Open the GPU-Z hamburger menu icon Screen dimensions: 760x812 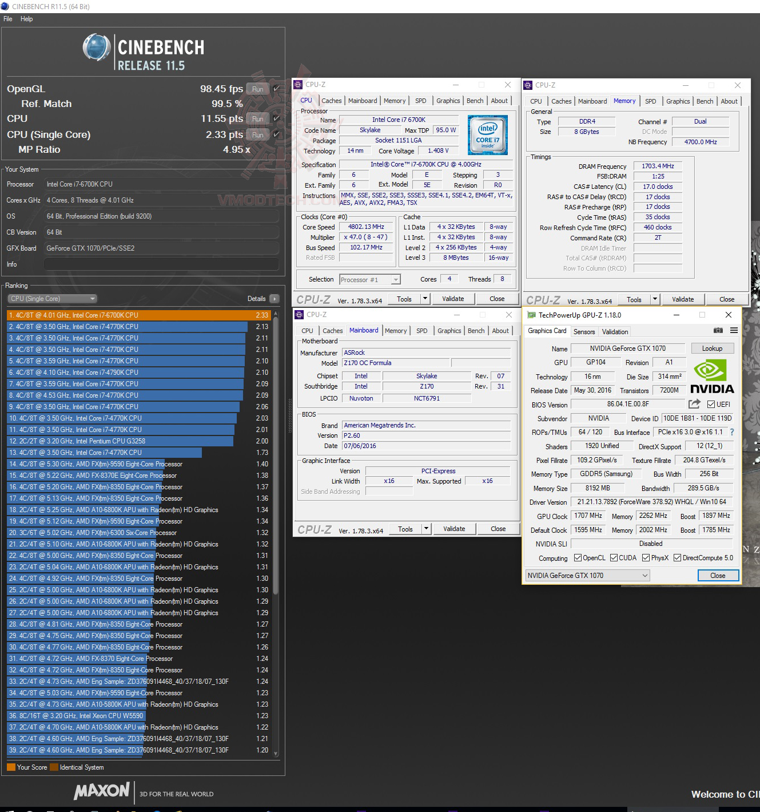click(734, 330)
